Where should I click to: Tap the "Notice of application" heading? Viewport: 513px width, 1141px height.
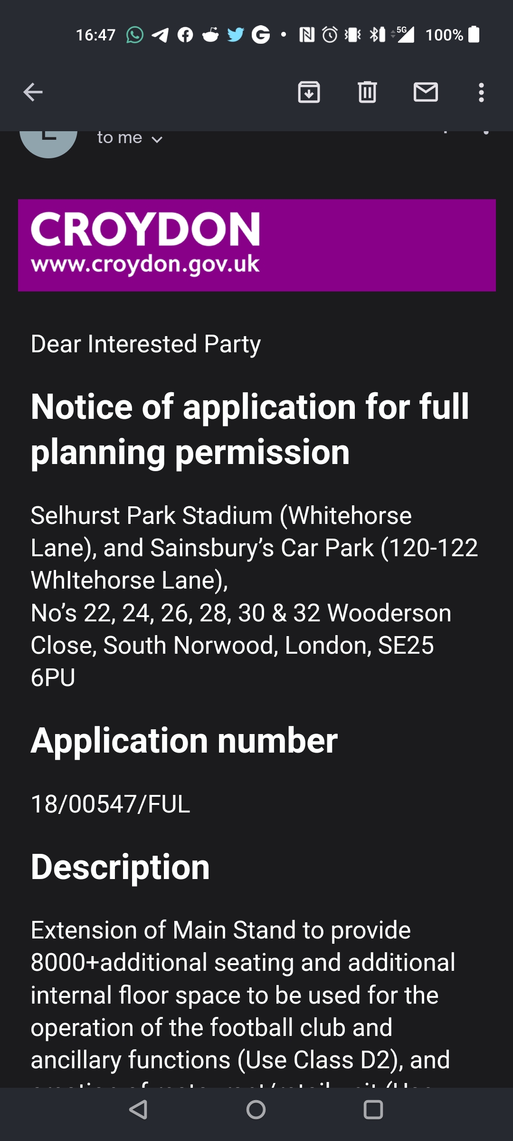[250, 429]
